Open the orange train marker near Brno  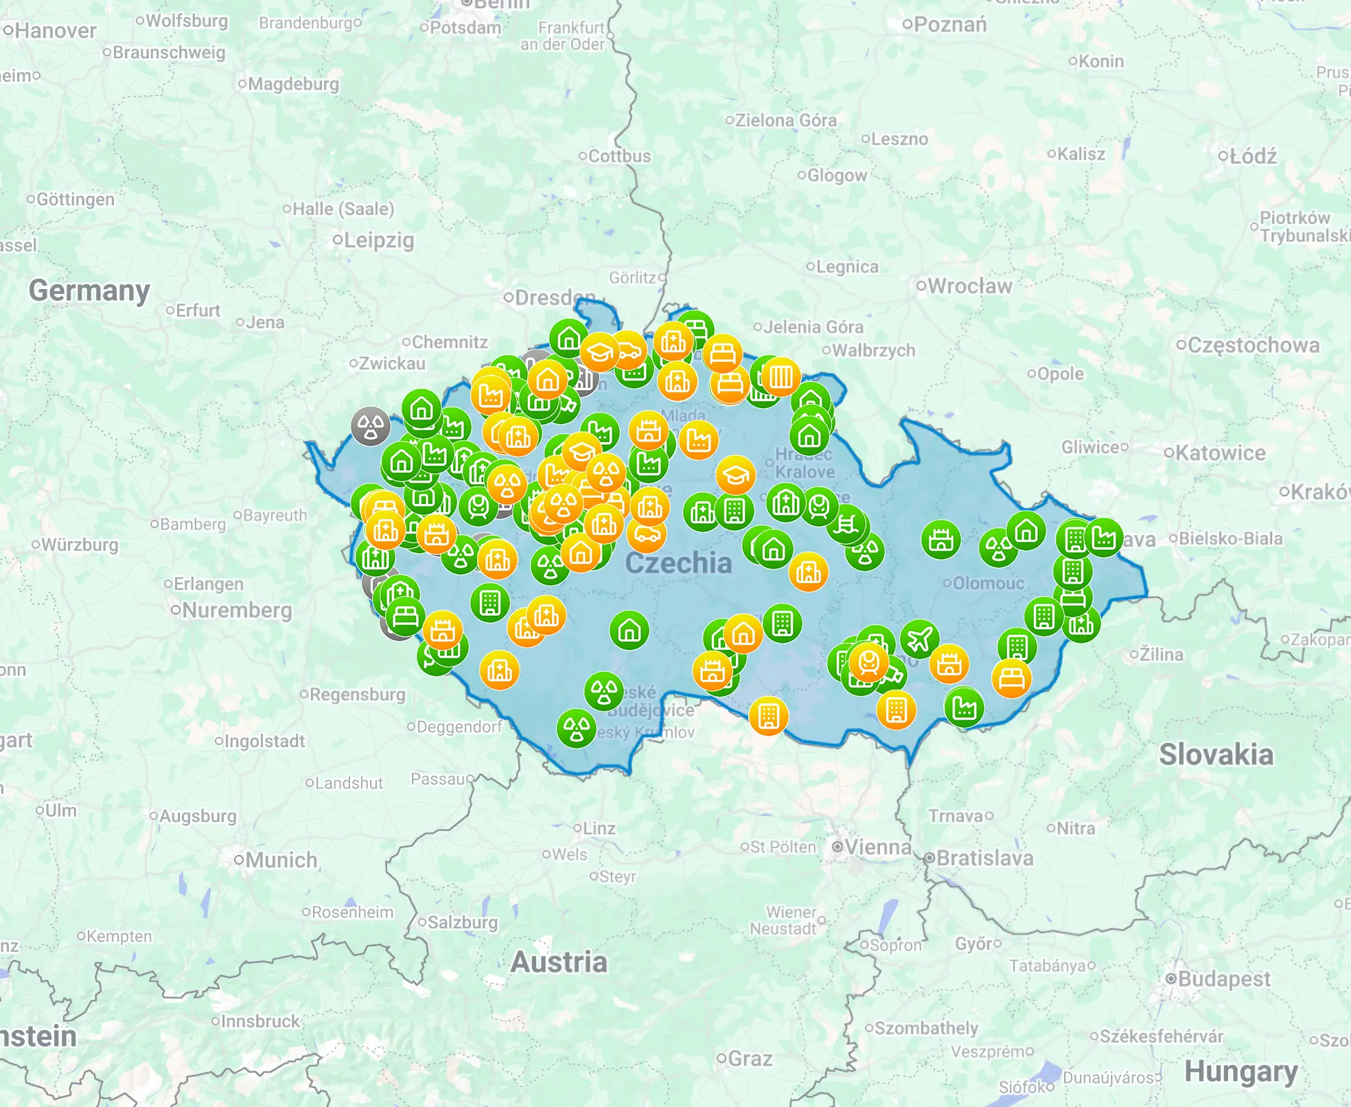click(x=868, y=663)
